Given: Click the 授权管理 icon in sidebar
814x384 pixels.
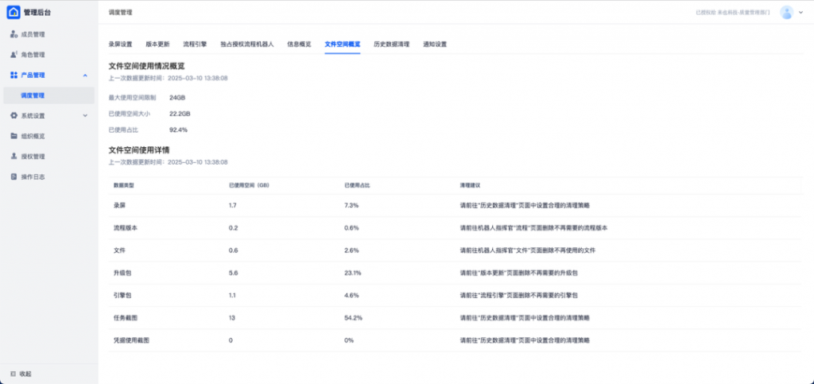Looking at the screenshot, I should (14, 157).
